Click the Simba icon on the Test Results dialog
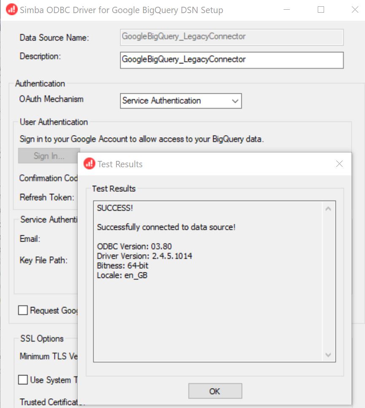Viewport: 365px width, 408px height. click(x=89, y=164)
